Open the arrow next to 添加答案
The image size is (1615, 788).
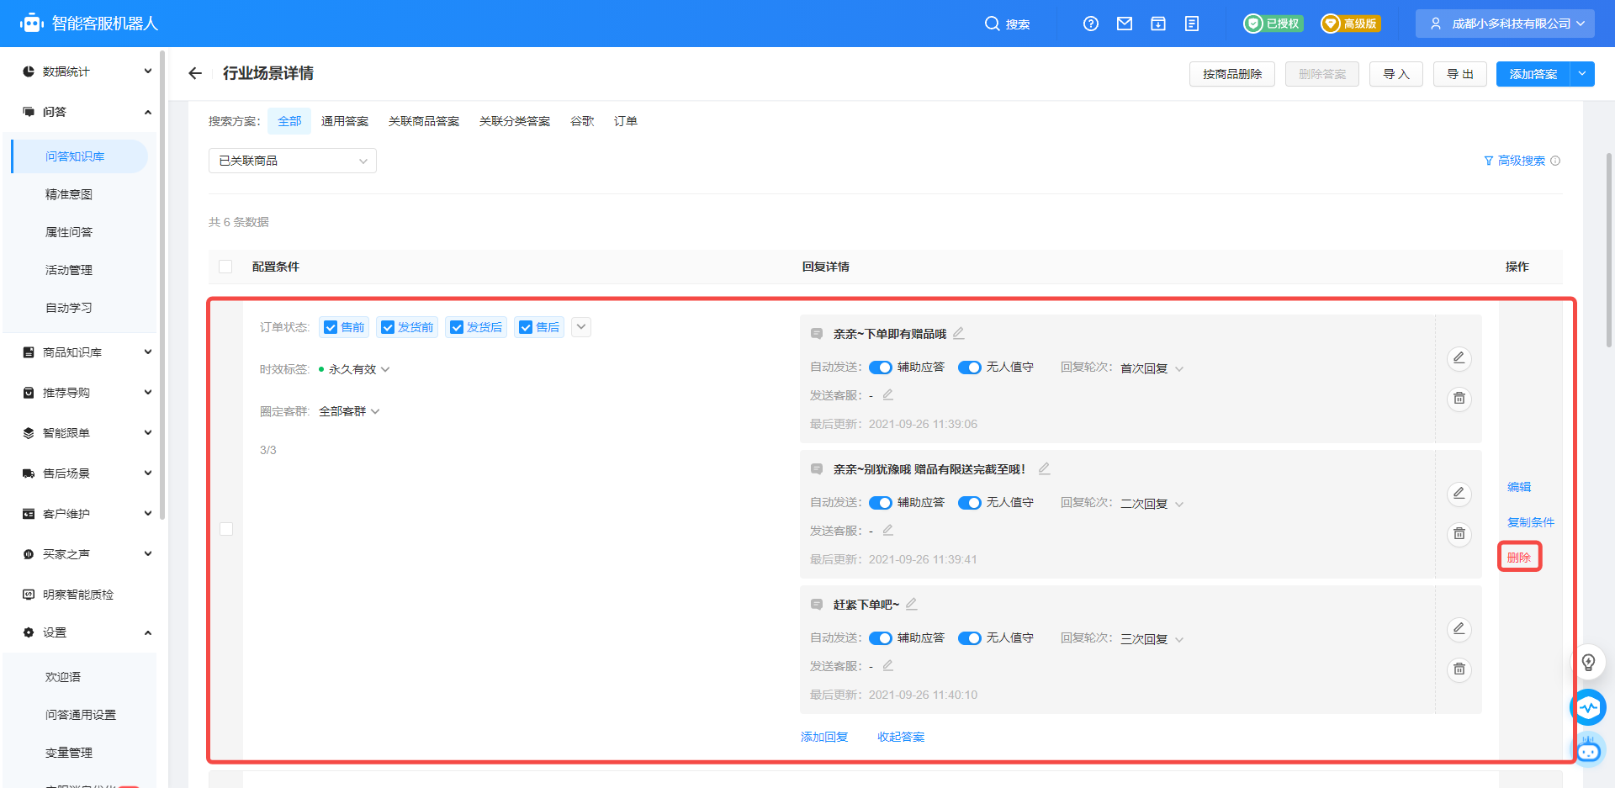coord(1582,74)
